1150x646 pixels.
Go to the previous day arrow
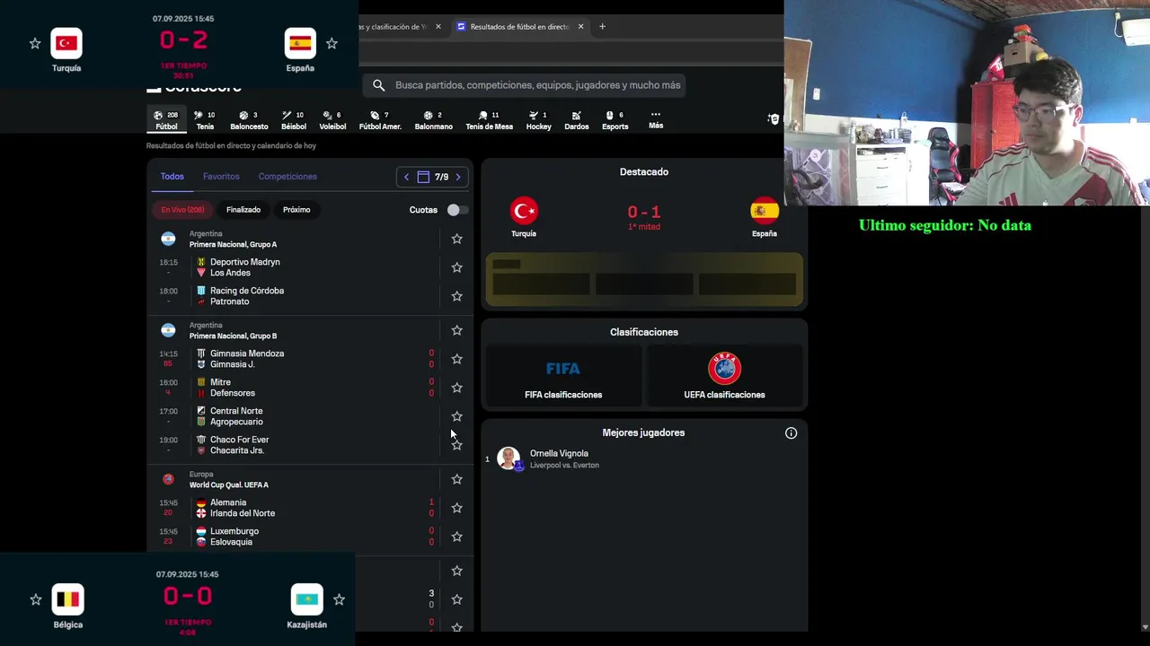point(406,177)
